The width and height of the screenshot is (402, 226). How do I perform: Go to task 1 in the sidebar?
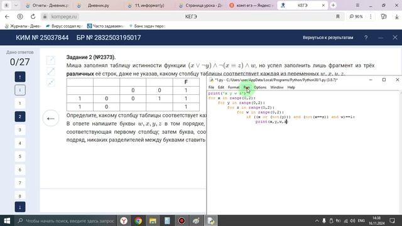[20, 103]
